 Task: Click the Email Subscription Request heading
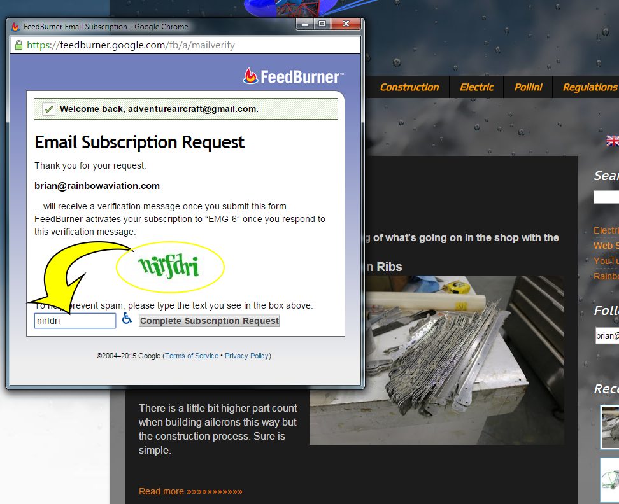tap(139, 143)
